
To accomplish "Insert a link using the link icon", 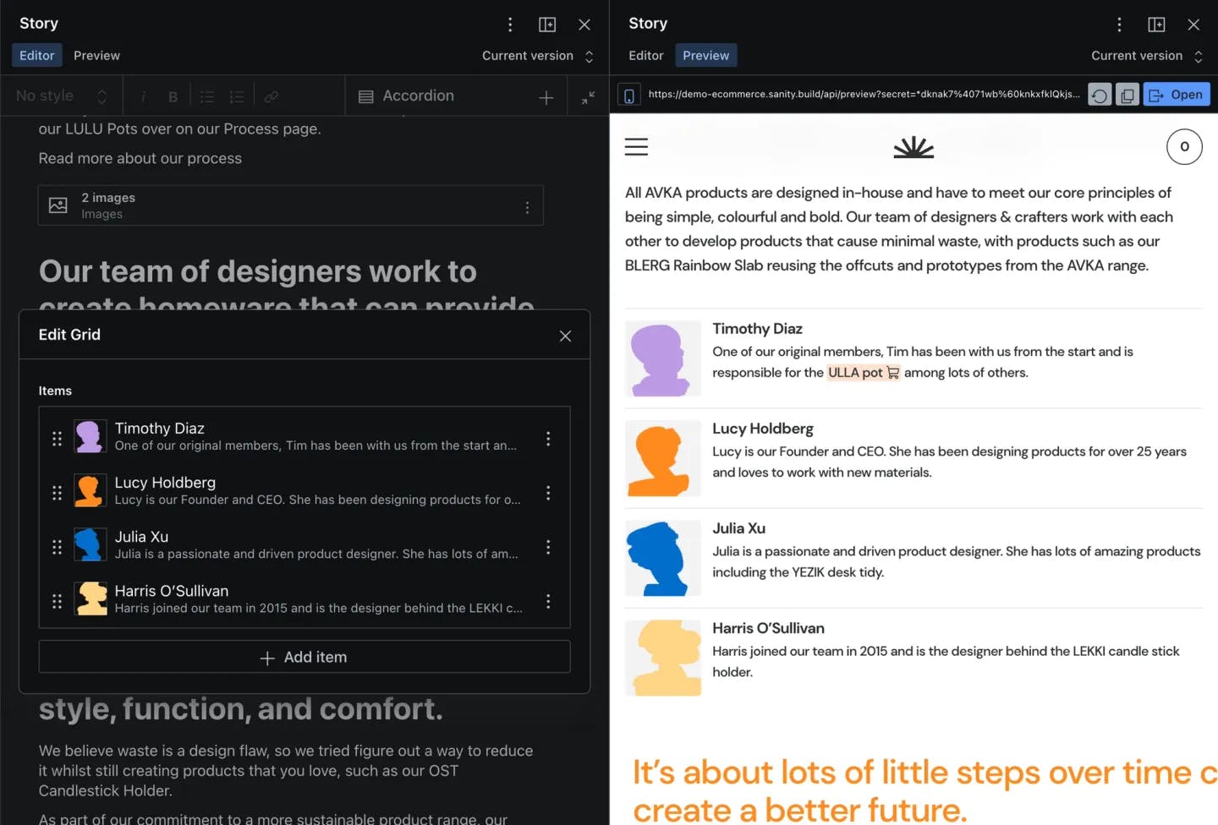I will [x=271, y=96].
